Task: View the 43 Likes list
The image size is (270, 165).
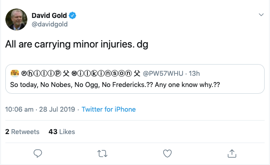Action: pos(61,132)
